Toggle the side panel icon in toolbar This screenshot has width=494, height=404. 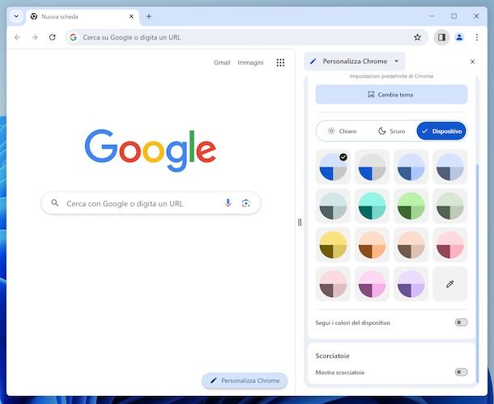point(441,37)
